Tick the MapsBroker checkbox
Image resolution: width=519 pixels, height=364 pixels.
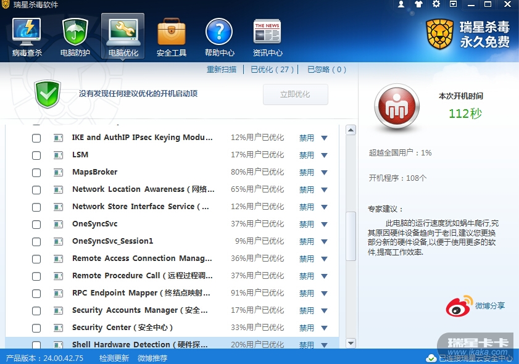pyautogui.click(x=36, y=172)
